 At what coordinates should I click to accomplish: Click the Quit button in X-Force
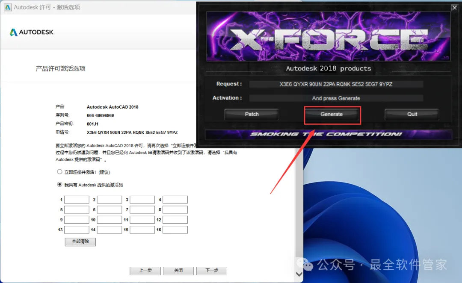[x=412, y=114]
